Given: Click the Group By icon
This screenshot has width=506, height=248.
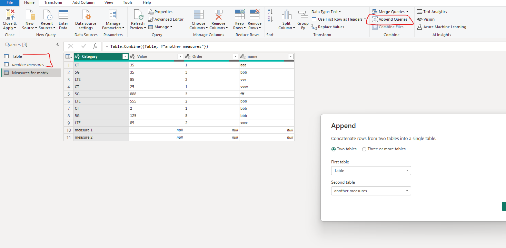Looking at the screenshot, I should tap(303, 15).
